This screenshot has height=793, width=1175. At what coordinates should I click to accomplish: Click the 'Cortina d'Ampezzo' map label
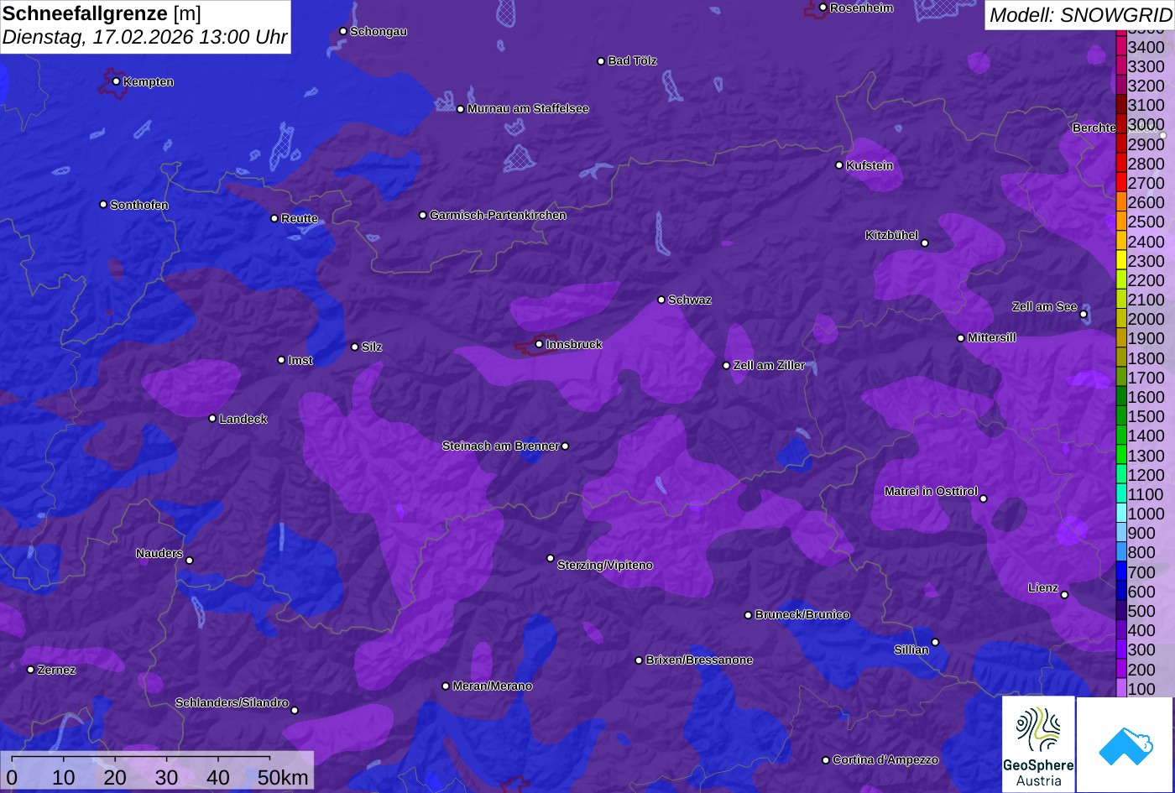(x=885, y=760)
